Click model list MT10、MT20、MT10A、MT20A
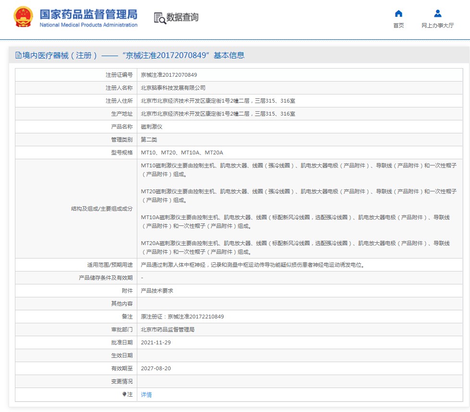 (182, 153)
